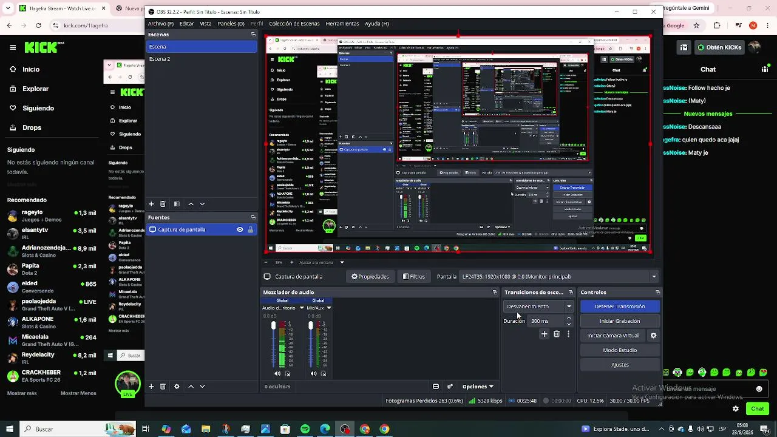Add a new scene transition
The width and height of the screenshot is (777, 437).
[x=544, y=334]
